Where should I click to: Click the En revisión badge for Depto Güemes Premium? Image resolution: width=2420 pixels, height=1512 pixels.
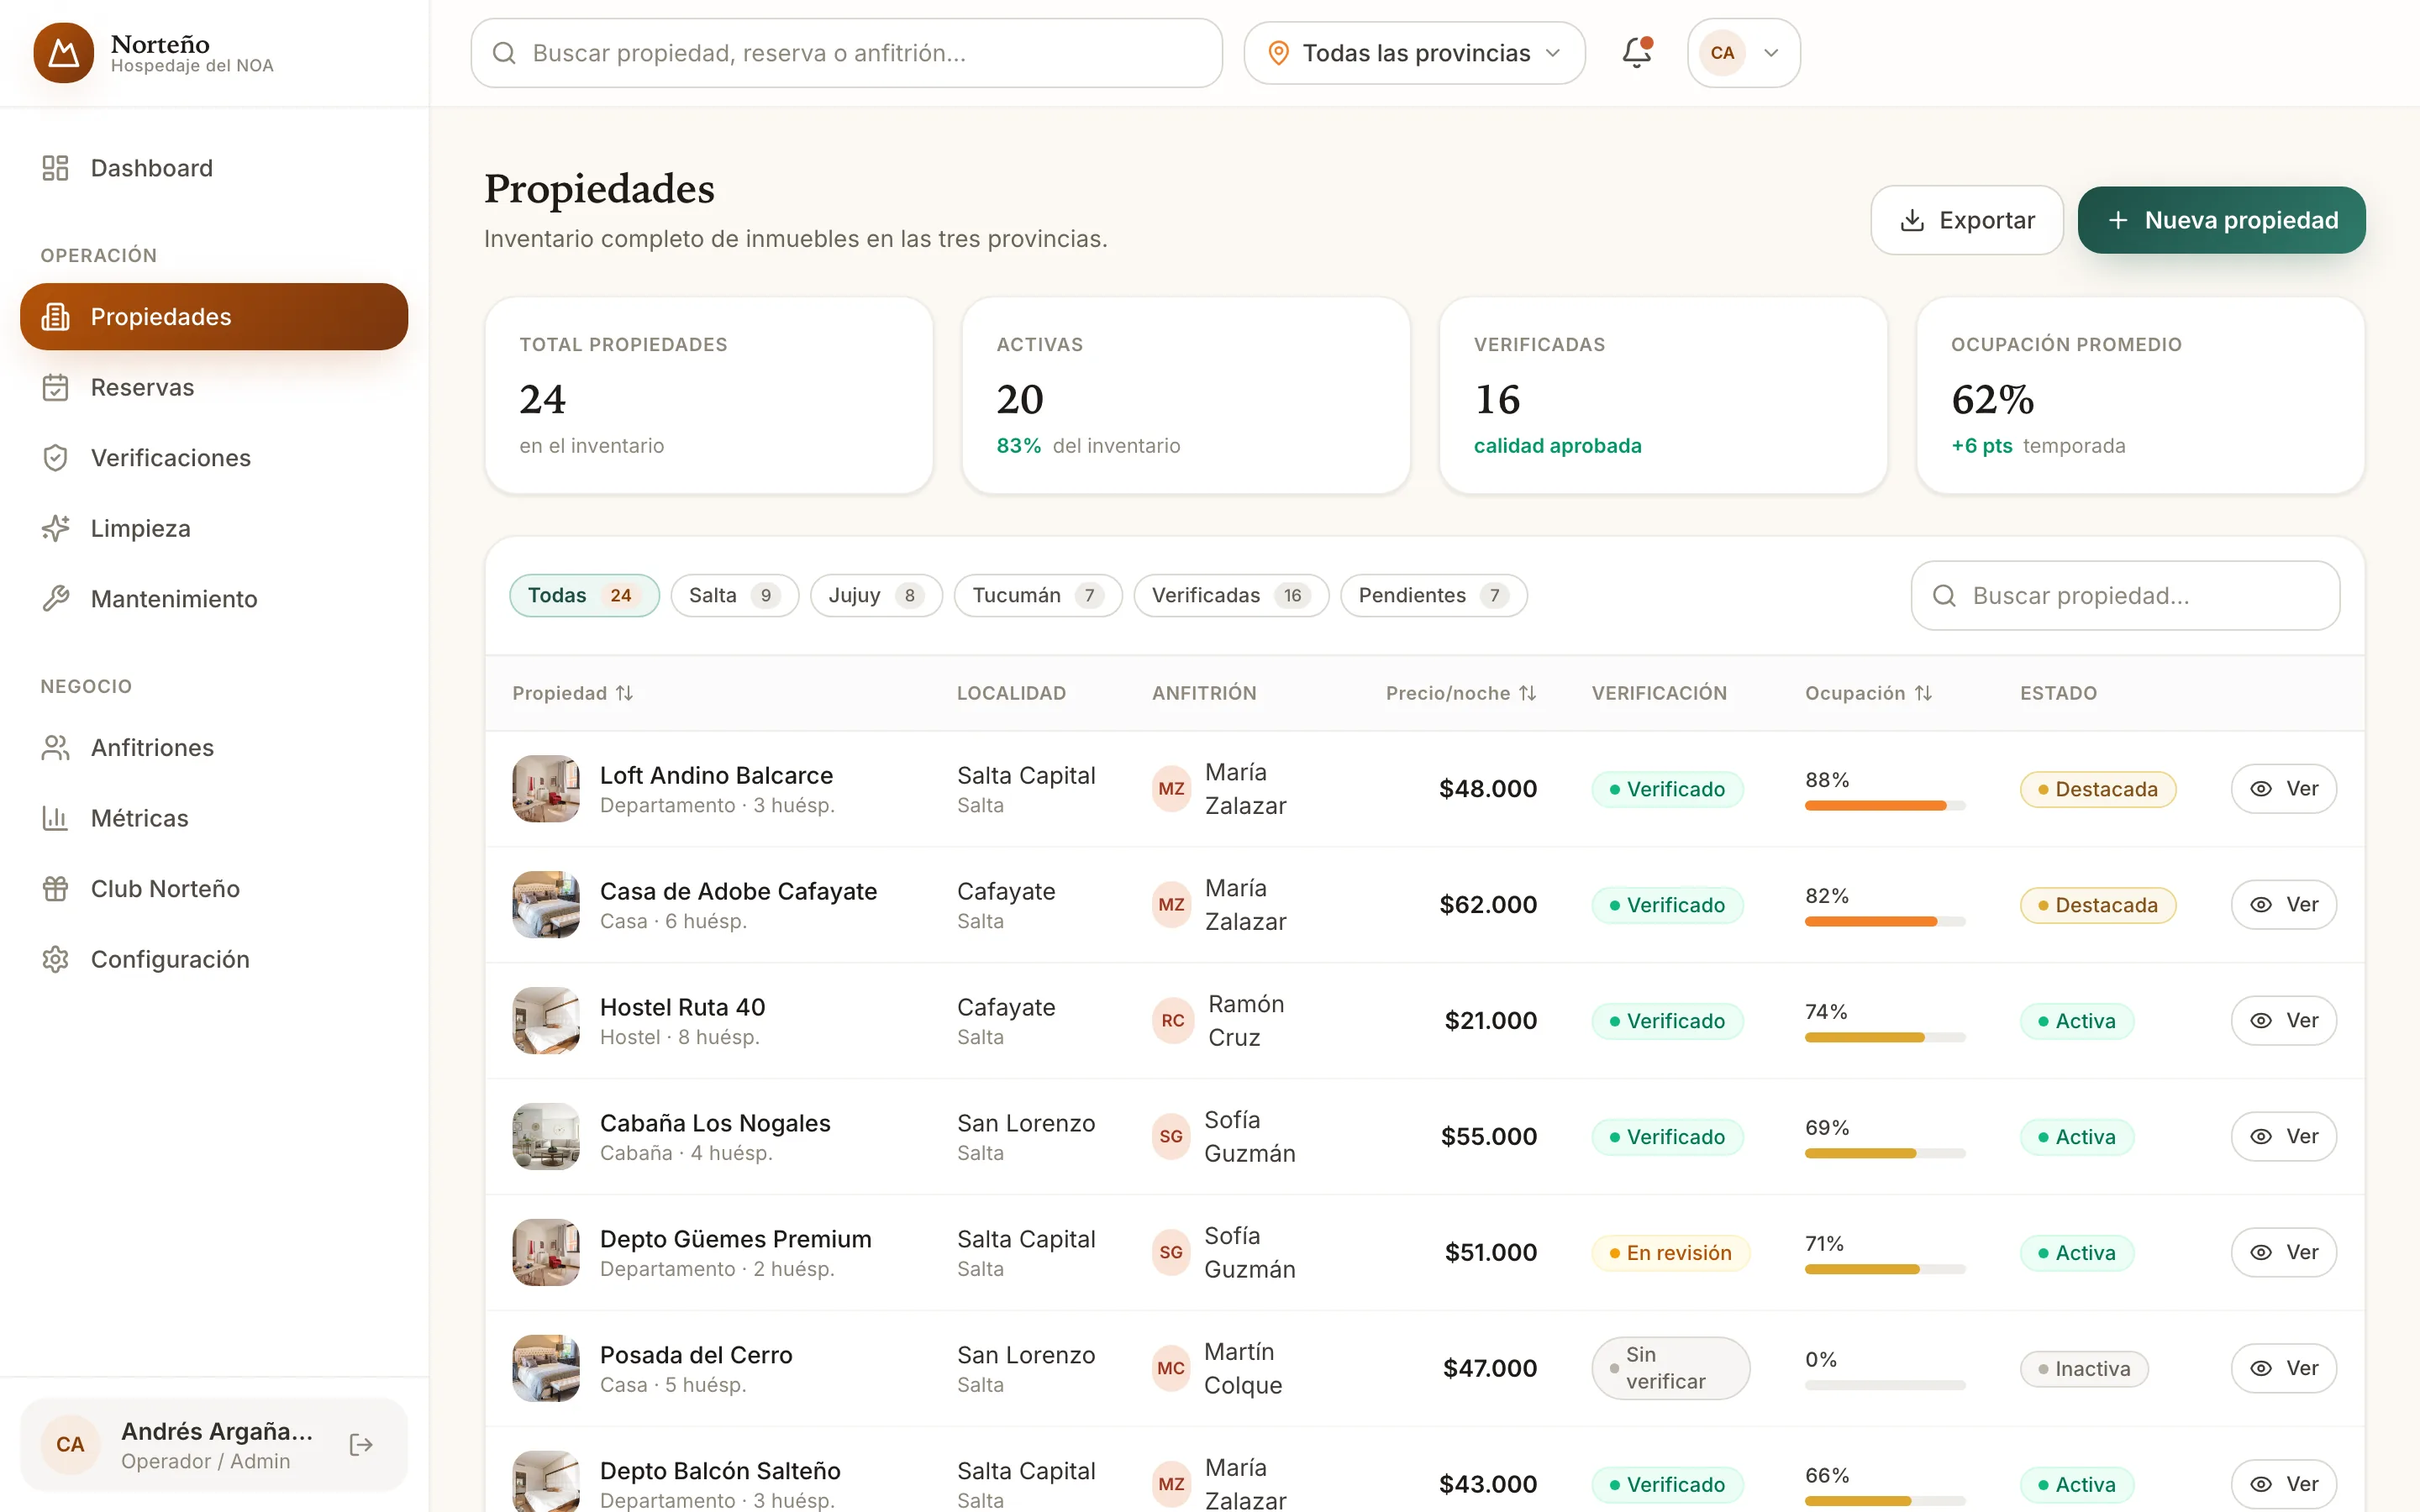1670,1253
